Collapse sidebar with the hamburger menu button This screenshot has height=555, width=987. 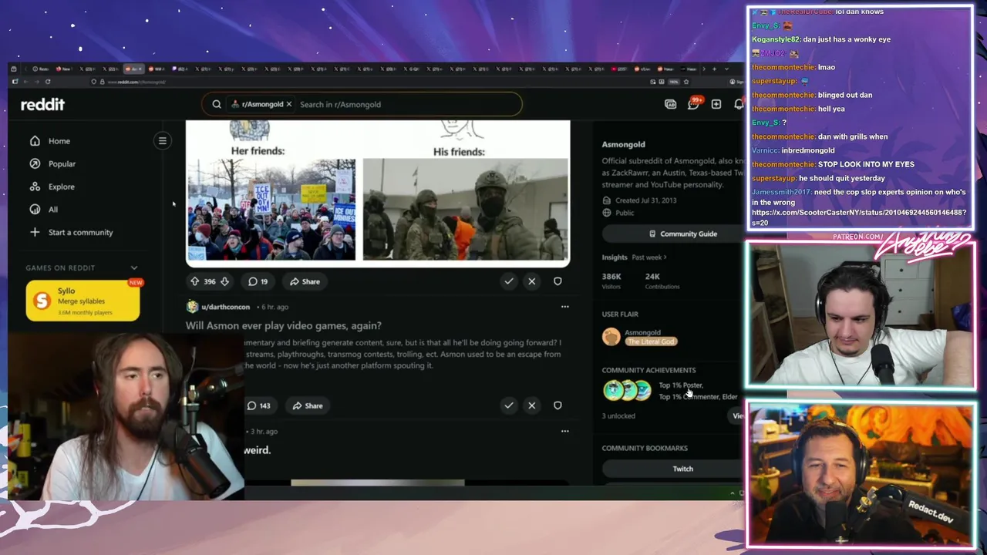(x=163, y=140)
